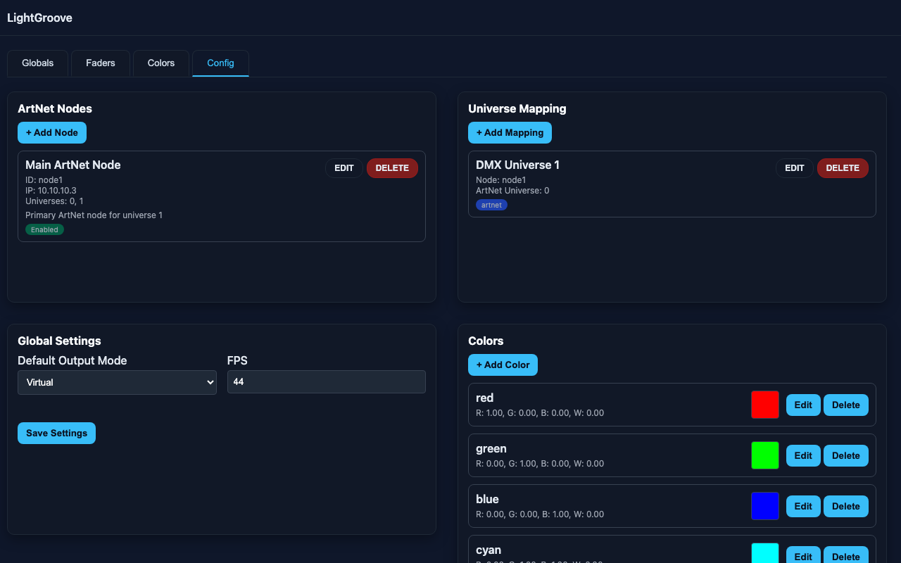Click the + Add Mapping button
Image resolution: width=901 pixels, height=563 pixels.
point(510,132)
